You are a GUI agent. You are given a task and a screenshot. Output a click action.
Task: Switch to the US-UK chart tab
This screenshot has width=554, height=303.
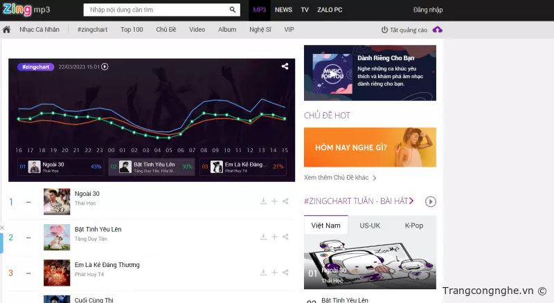click(x=370, y=226)
